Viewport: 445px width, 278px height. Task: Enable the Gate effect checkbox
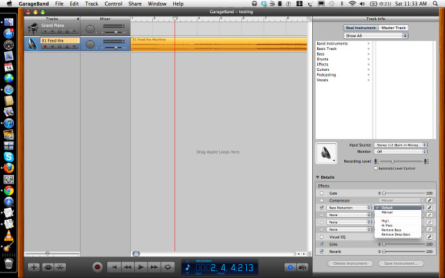click(321, 193)
